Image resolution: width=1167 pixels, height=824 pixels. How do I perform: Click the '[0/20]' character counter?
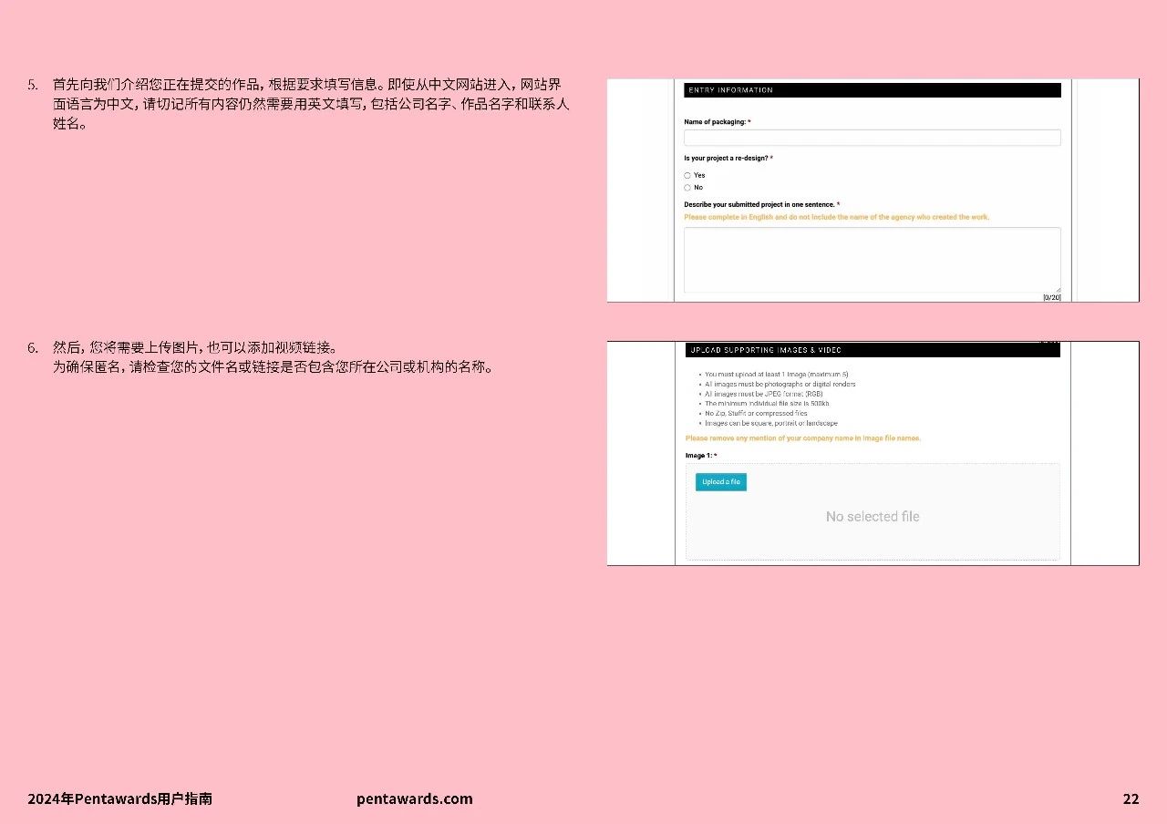coord(1052,298)
